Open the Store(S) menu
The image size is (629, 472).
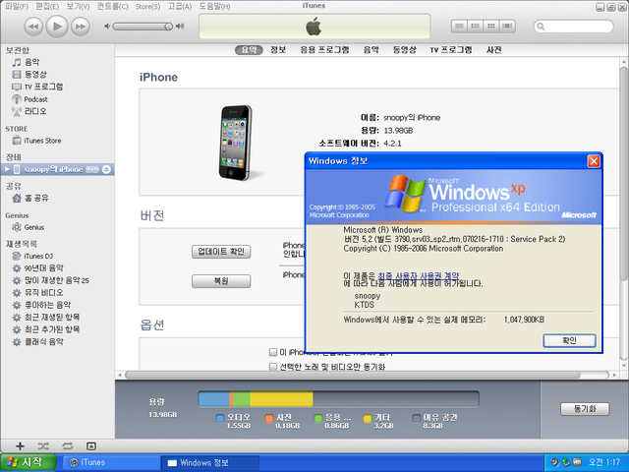coord(147,7)
